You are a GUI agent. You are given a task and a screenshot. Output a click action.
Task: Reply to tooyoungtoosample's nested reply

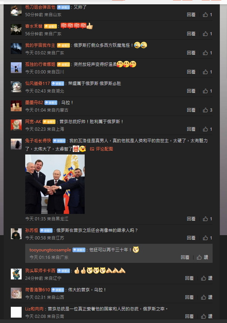185,257
